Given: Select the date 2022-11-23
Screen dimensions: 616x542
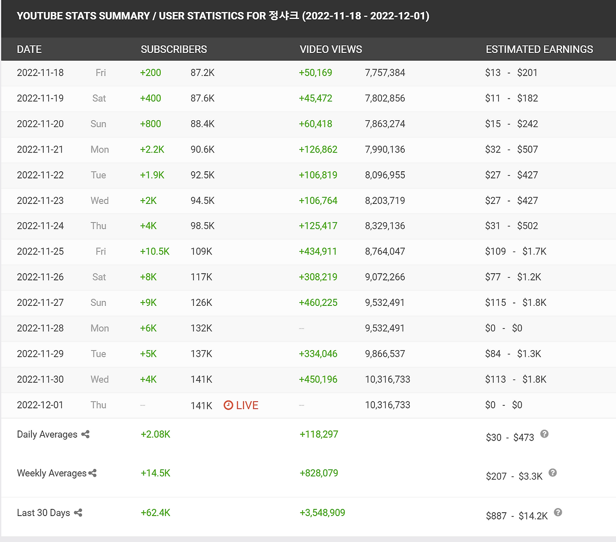Looking at the screenshot, I should coord(40,201).
